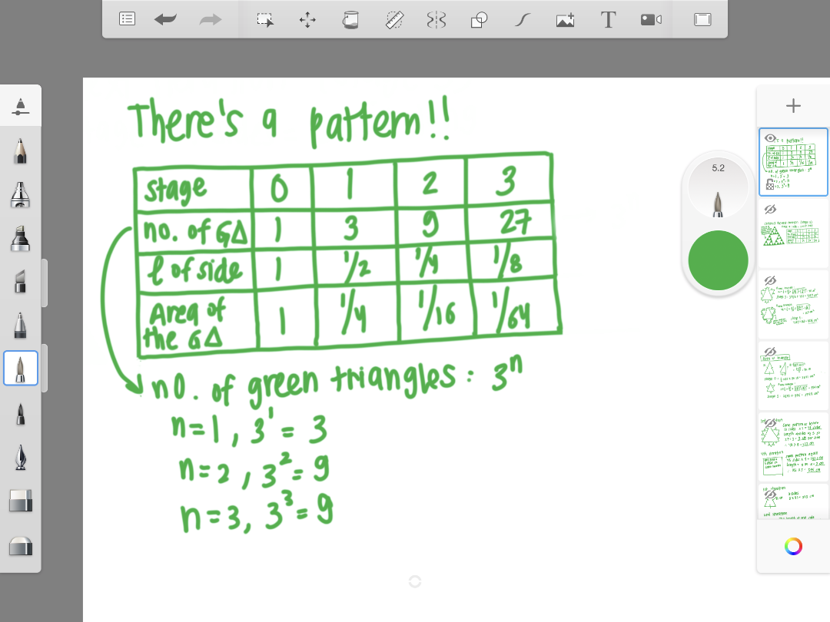Show the second hidden layer
830x622 pixels.
click(x=770, y=209)
